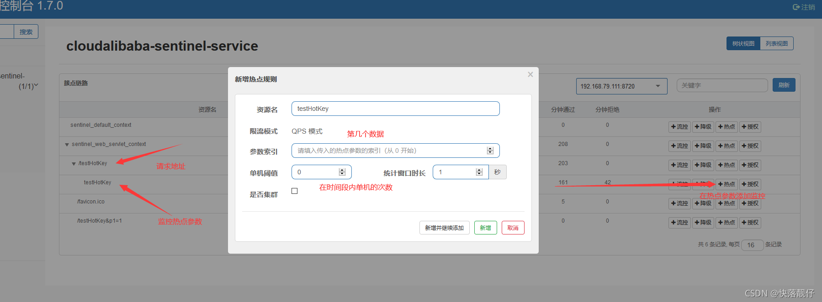The height and width of the screenshot is (302, 822).
Task: Add 流控 for /testHotKey&p1=1 row
Action: pos(679,223)
